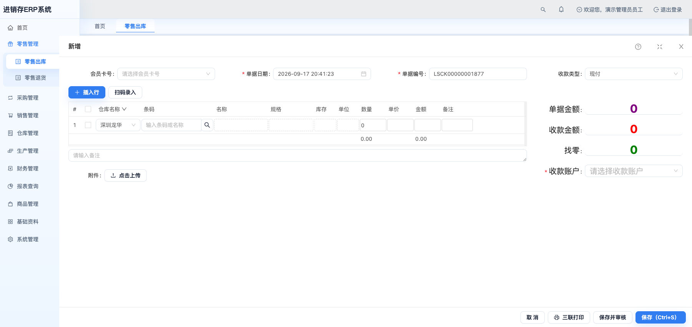692x327 pixels.
Task: Click the 采购管理 sidebar icon
Action: point(10,98)
